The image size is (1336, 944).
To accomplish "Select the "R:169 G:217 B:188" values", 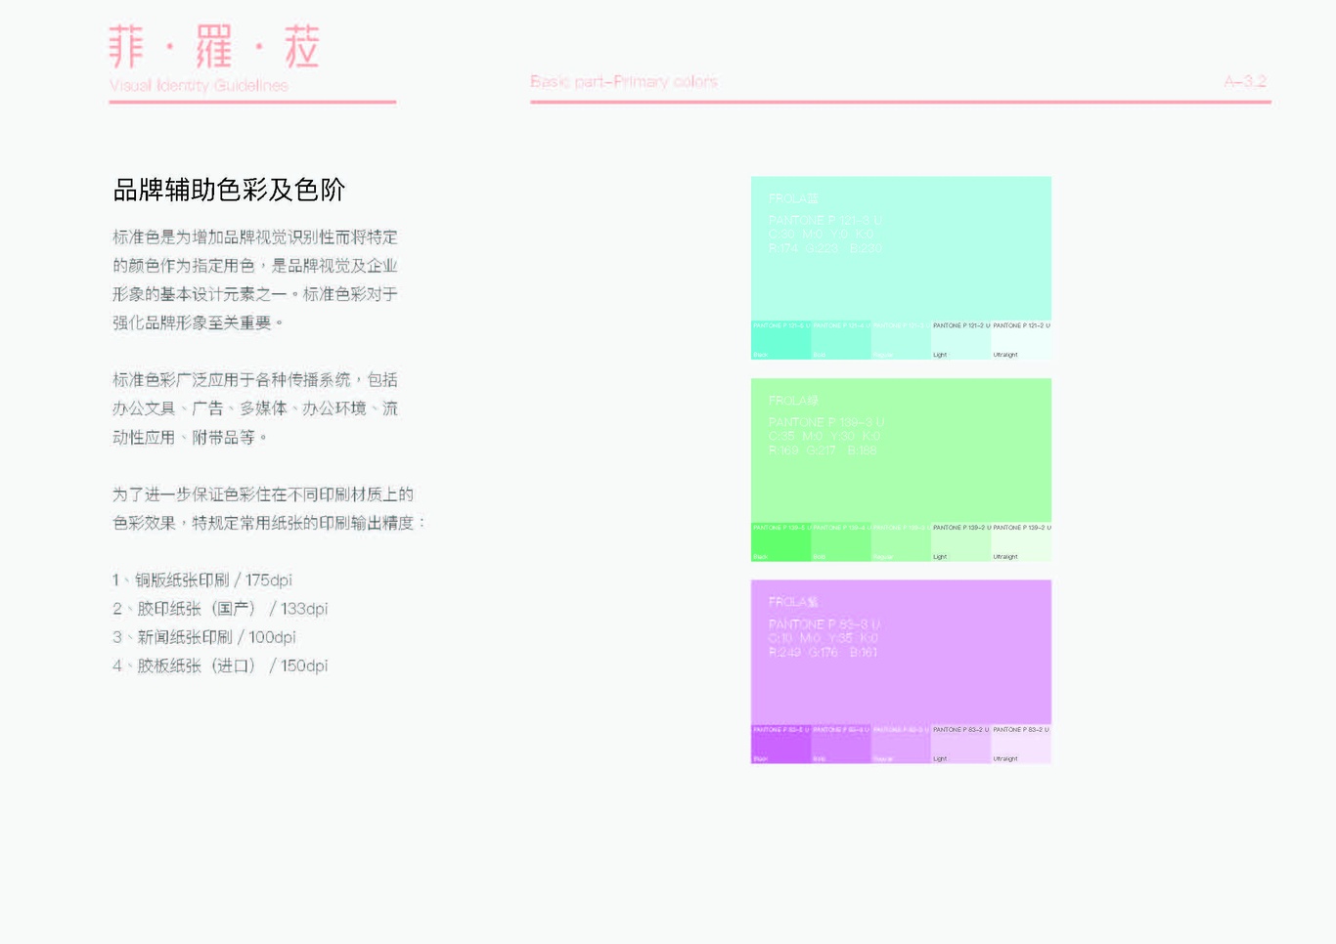I will click(x=823, y=451).
